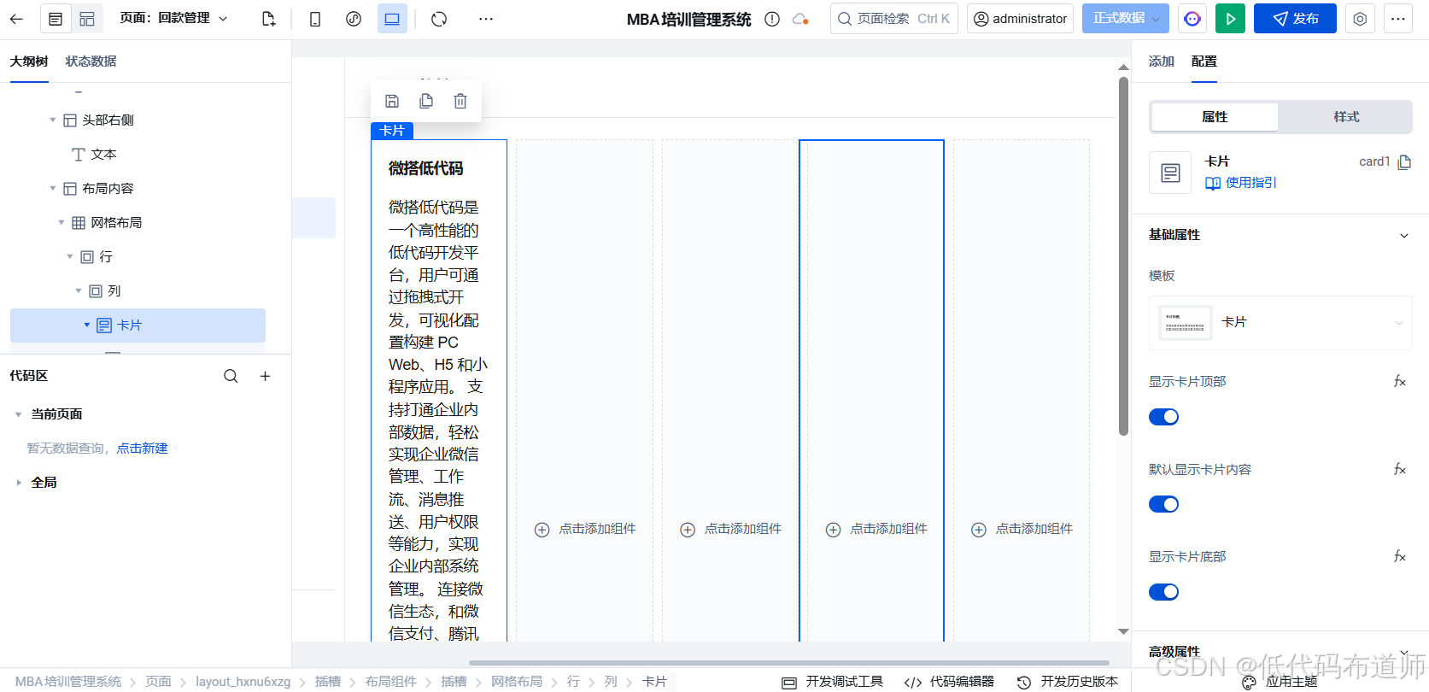This screenshot has height=692, width=1429.
Task: Select the 卡片 tree item
Action: 138,325
